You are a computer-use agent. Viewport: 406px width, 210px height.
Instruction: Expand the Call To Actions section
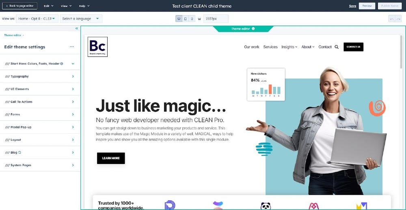tap(40, 102)
